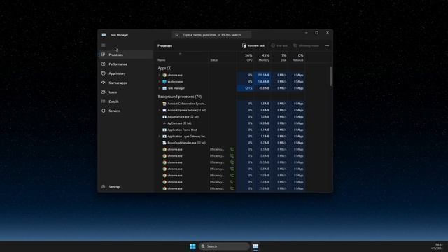Click the Application Frame Host icon
Image resolution: width=448 pixels, height=252 pixels.
(164, 129)
